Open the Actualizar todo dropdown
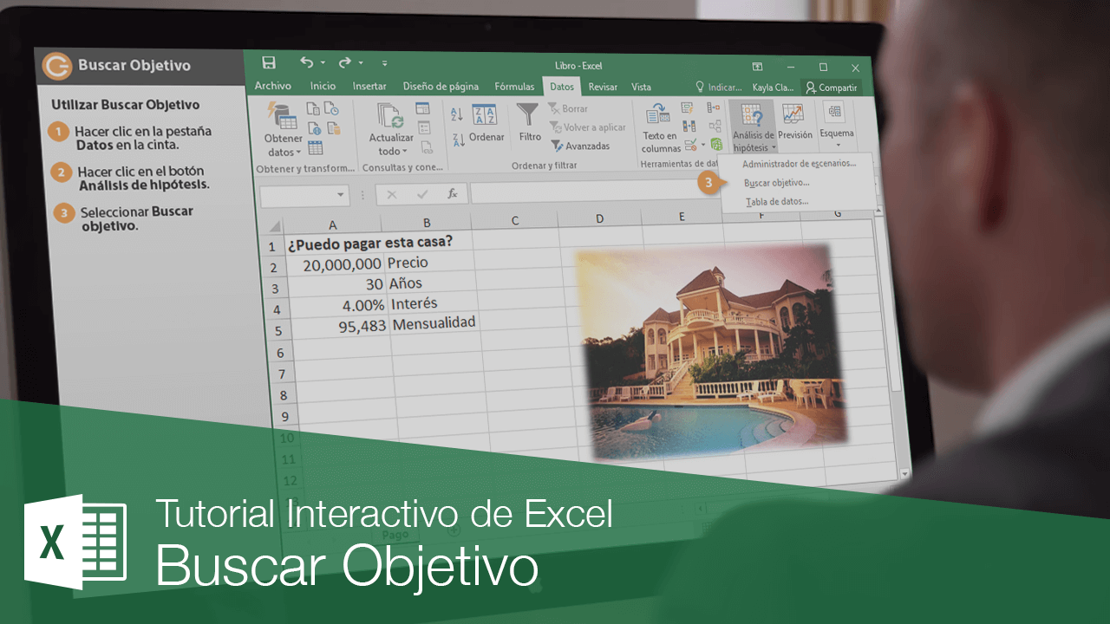 click(x=391, y=130)
